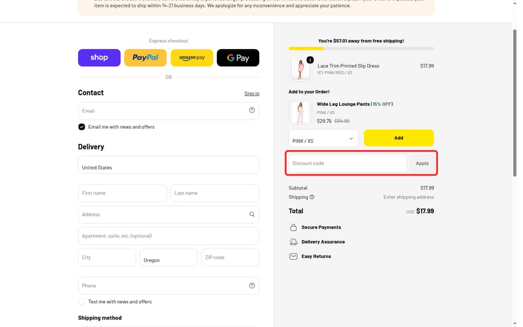Enable Text me with news and offers
The width and height of the screenshot is (523, 327).
(x=81, y=301)
